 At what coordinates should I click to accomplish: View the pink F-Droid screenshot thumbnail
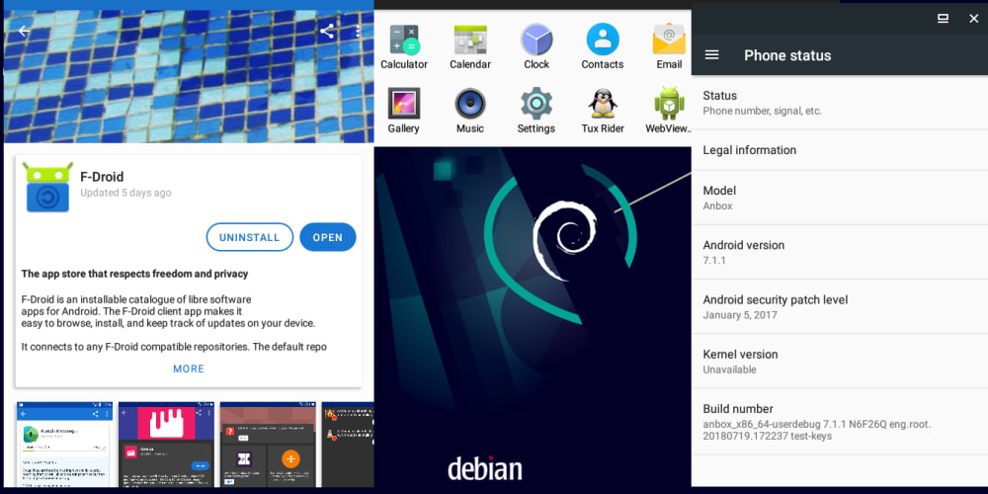tap(166, 445)
